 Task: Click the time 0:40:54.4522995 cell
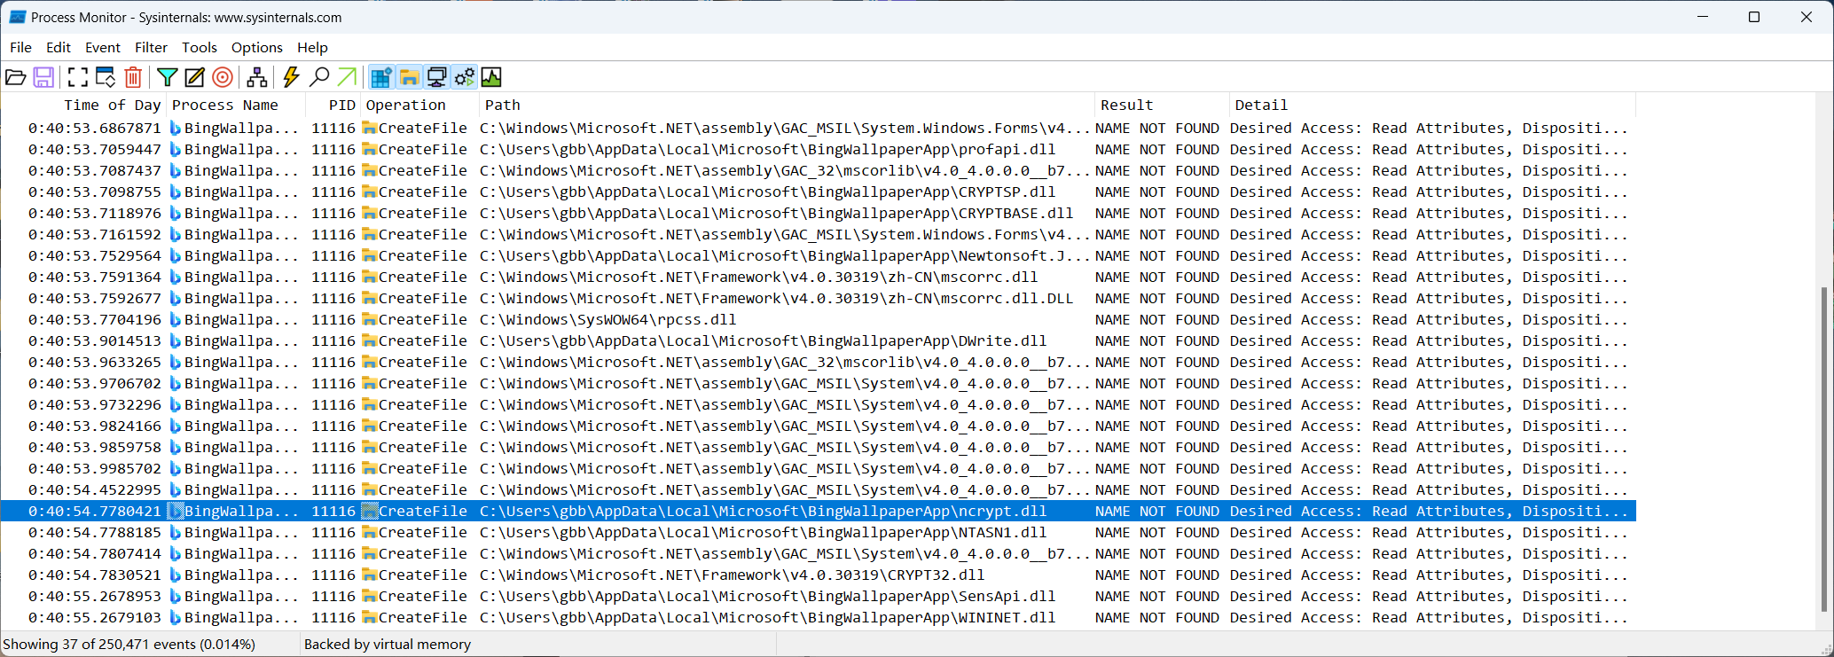point(95,489)
